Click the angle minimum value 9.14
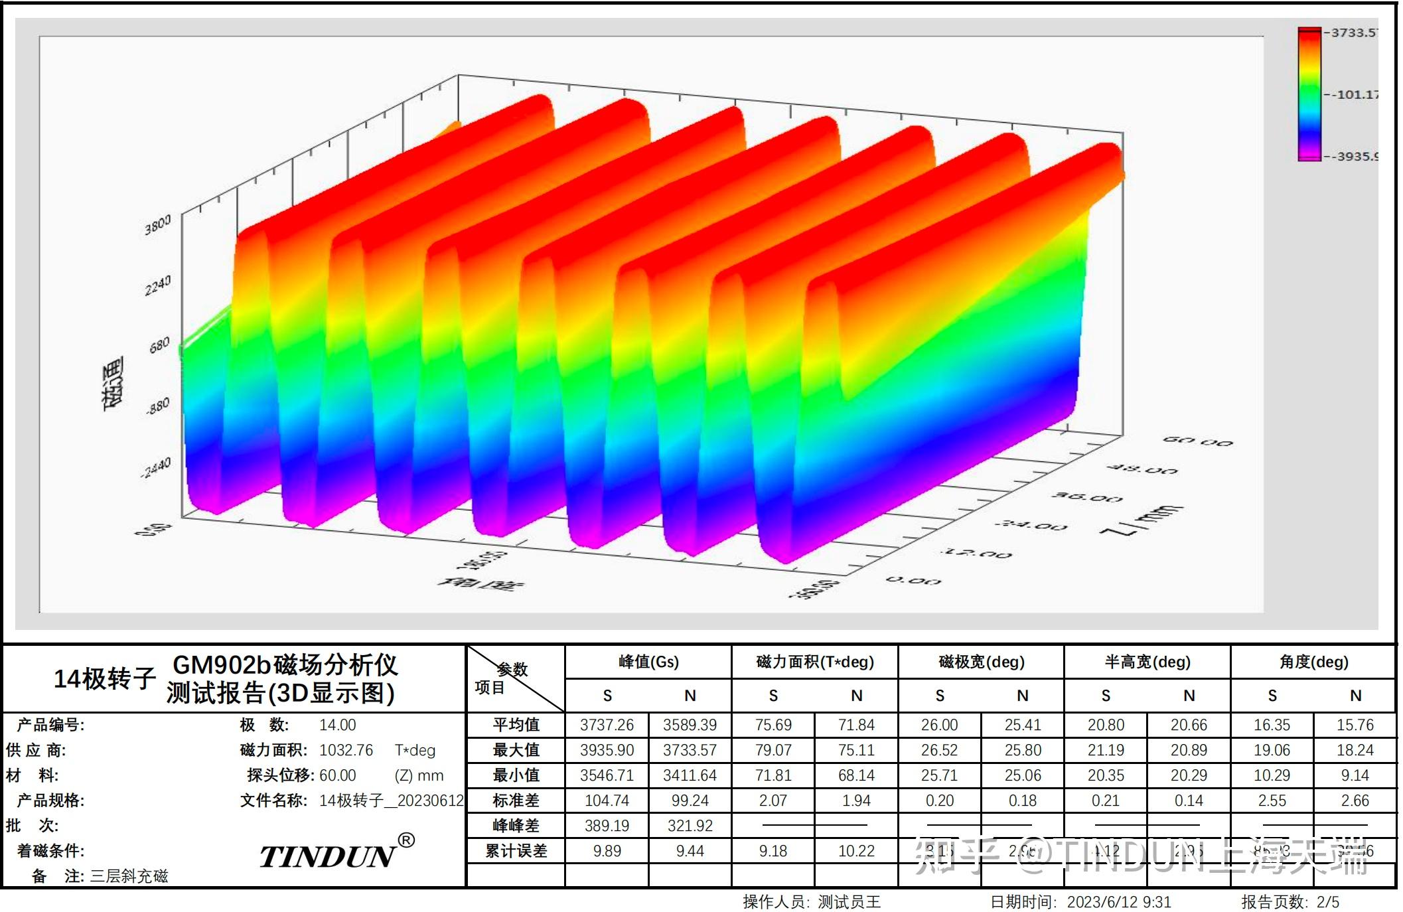Screen dimensions: 1403x912 coord(1355,775)
